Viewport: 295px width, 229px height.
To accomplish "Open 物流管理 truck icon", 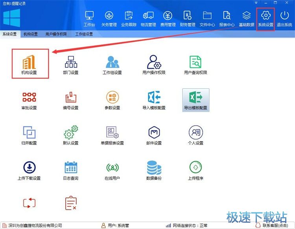I will [148, 19].
